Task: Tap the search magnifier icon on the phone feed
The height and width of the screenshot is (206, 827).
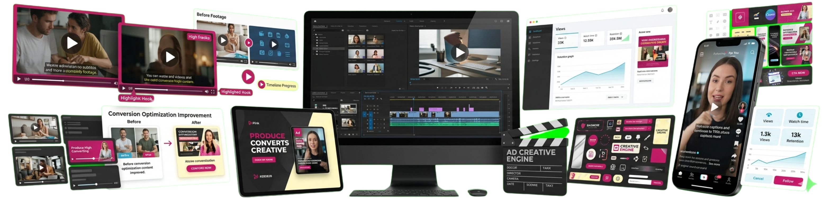Action: pos(752,52)
